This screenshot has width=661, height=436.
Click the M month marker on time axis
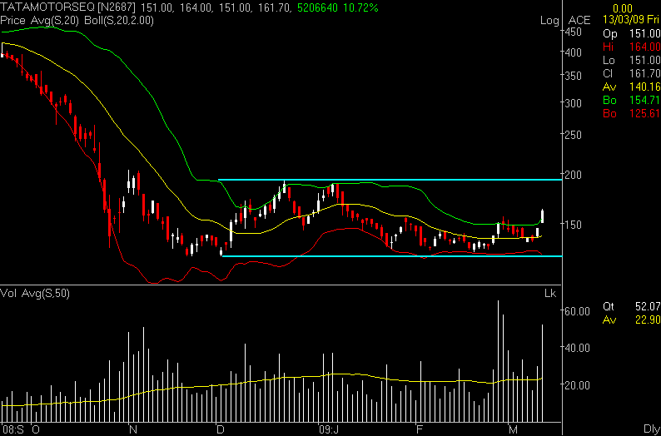point(513,429)
